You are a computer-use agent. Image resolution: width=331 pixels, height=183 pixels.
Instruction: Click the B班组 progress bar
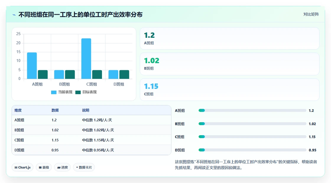pos(252,124)
